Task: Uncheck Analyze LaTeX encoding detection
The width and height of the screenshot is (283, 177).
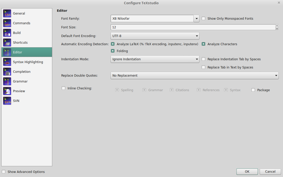Action: [x=113, y=44]
